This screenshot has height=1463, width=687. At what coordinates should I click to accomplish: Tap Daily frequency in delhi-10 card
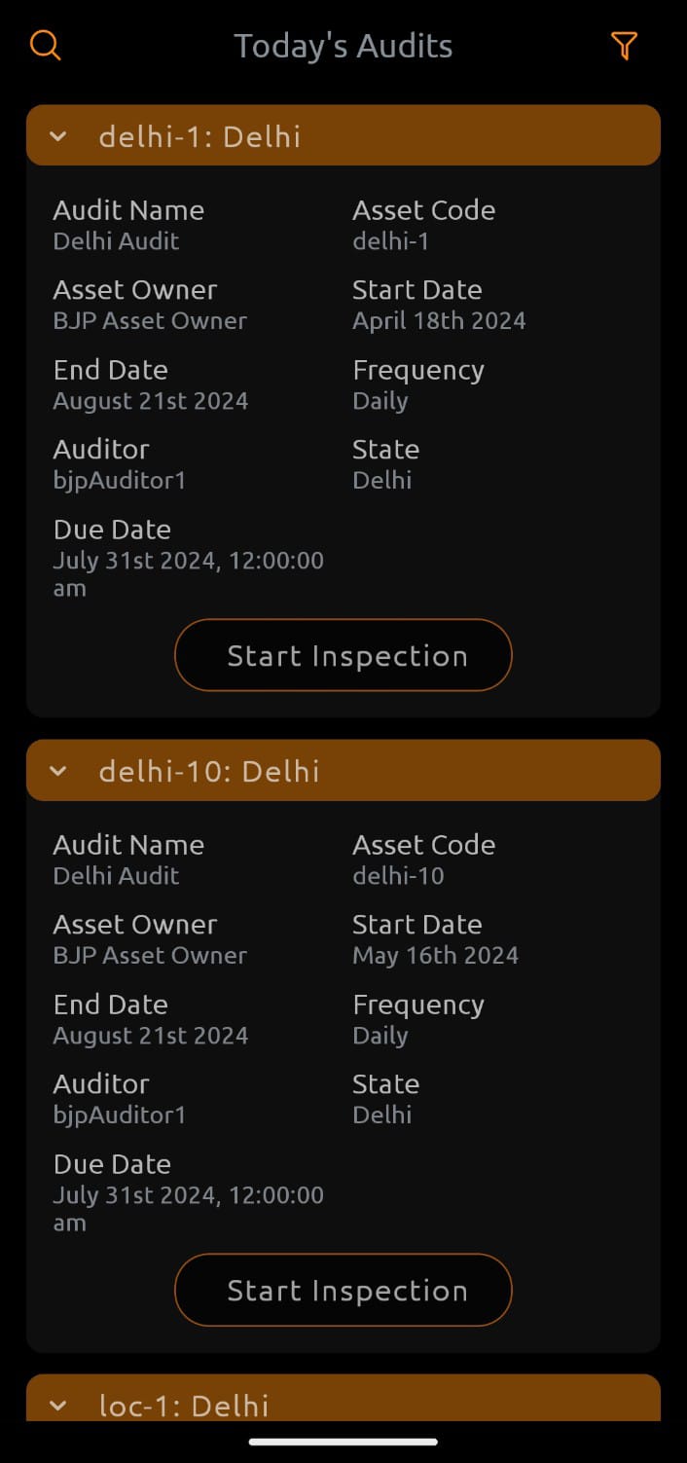[380, 1036]
